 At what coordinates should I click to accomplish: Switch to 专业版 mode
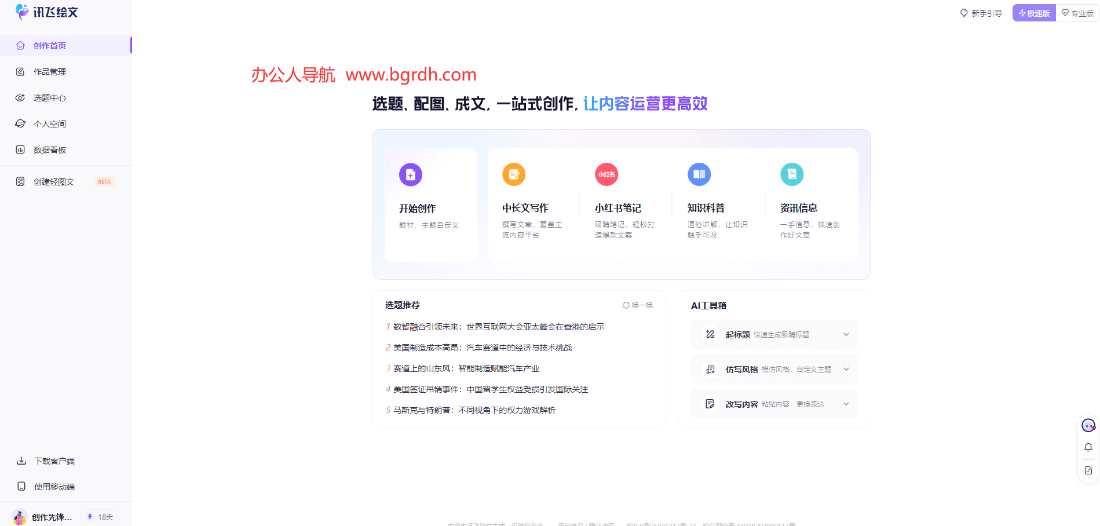tap(1077, 13)
